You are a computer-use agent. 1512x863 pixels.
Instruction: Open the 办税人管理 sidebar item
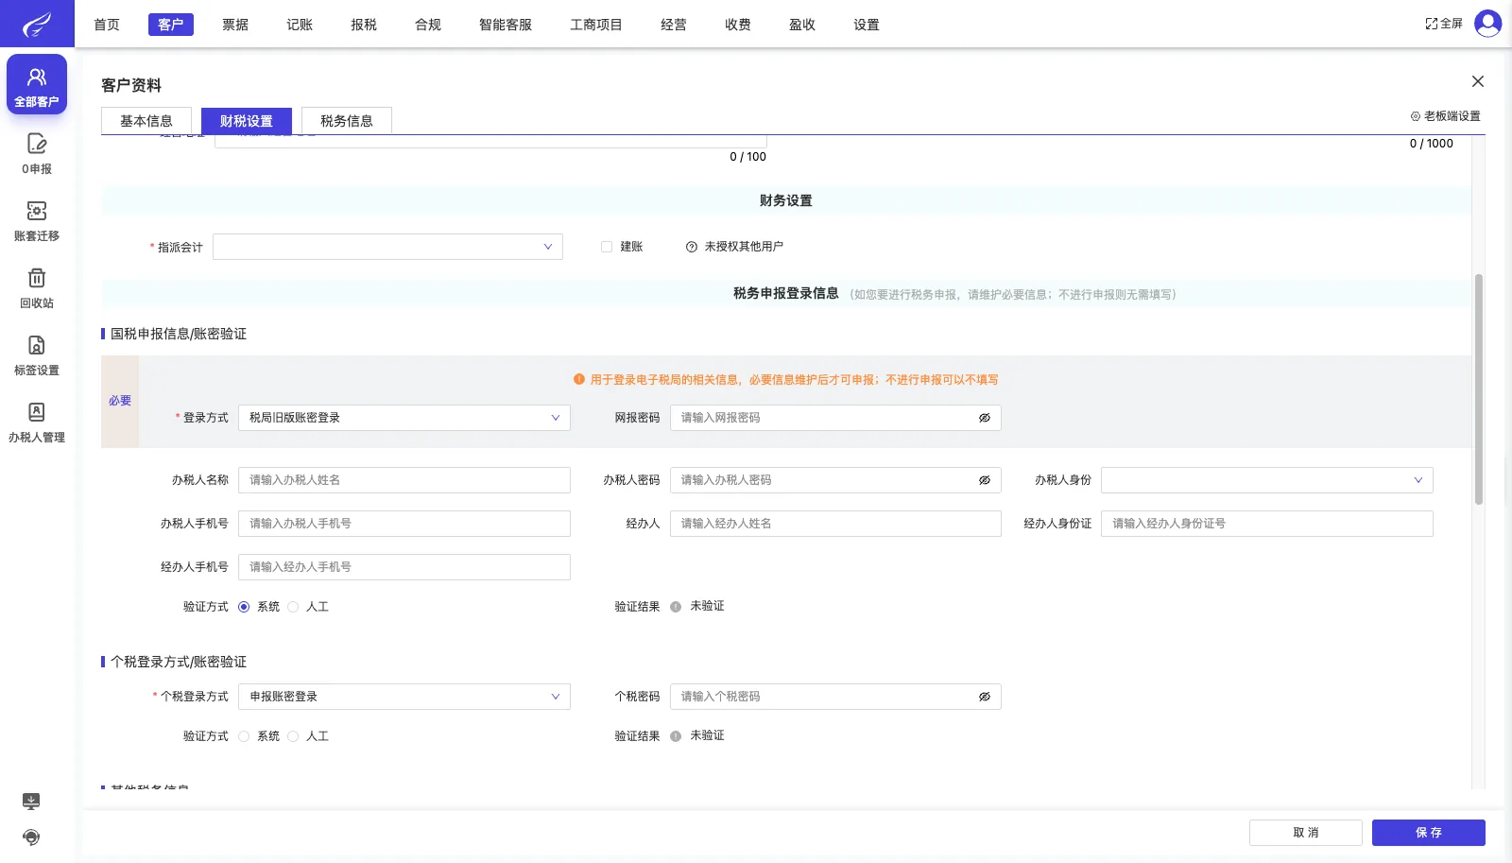point(37,423)
